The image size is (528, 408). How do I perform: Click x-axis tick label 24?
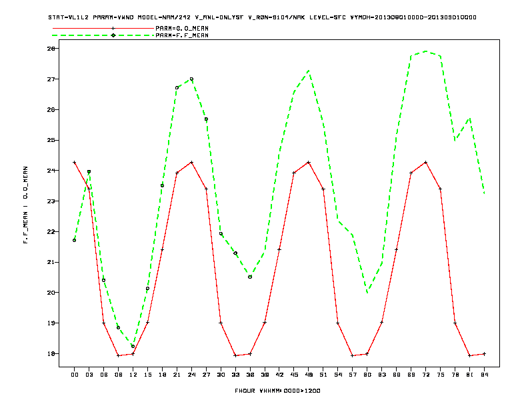pos(191,375)
